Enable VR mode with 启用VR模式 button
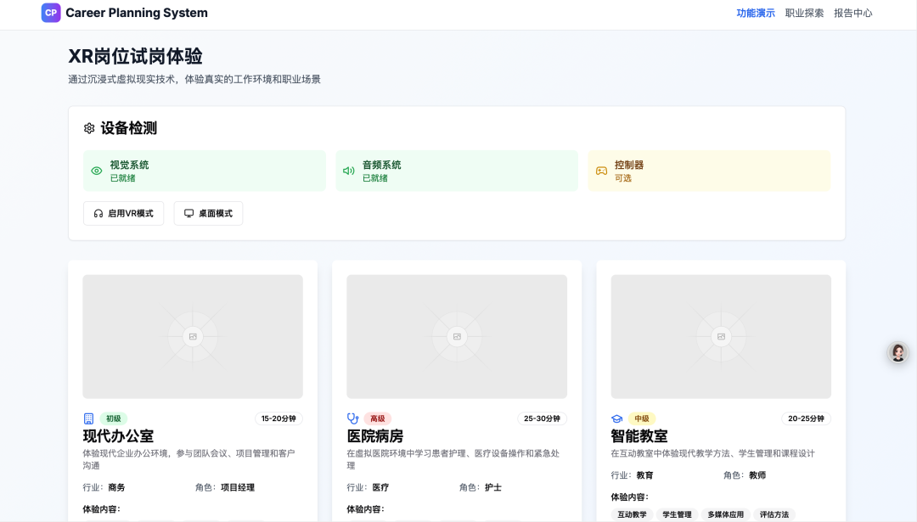The width and height of the screenshot is (917, 522). coord(124,214)
